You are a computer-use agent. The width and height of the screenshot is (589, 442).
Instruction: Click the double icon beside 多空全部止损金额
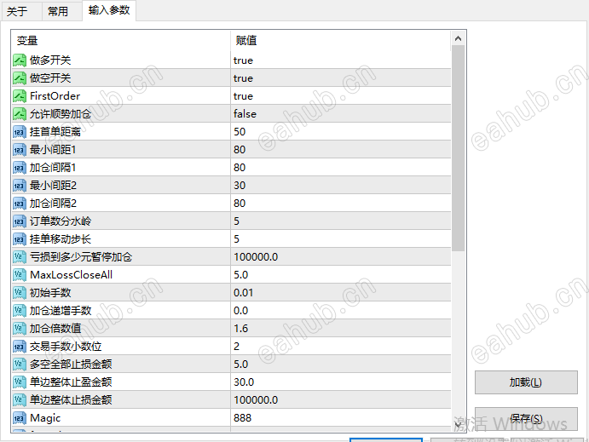(x=20, y=365)
